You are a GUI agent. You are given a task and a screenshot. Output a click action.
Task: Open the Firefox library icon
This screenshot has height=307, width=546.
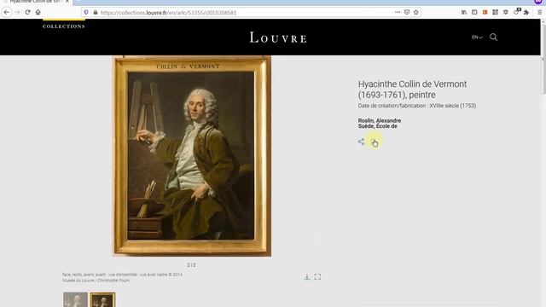(464, 12)
